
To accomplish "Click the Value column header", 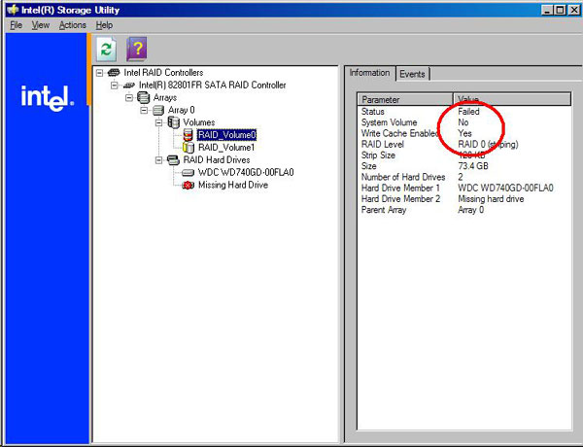I will click(x=512, y=99).
